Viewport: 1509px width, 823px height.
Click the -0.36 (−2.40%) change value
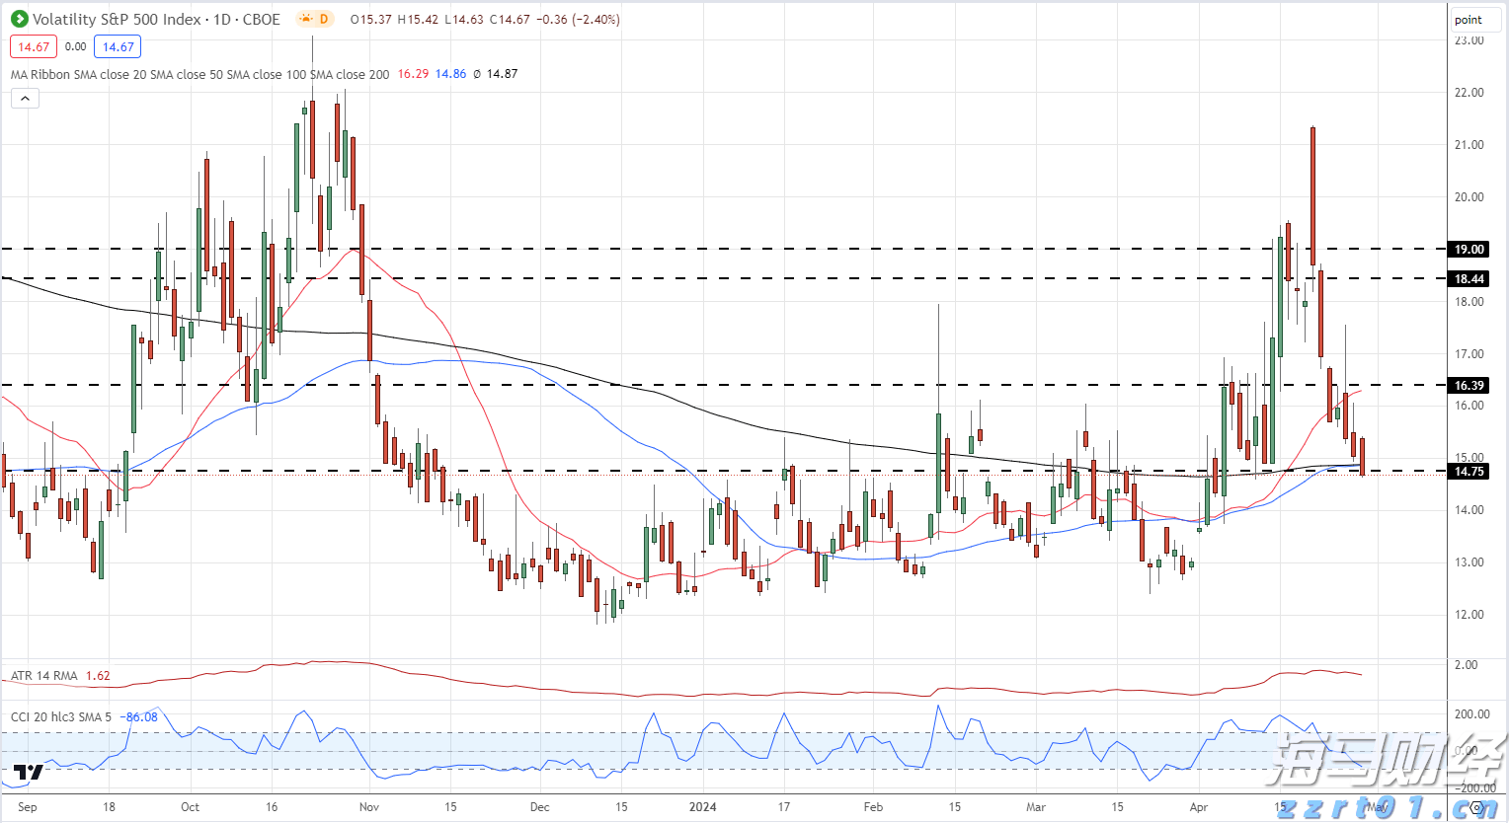click(x=578, y=20)
